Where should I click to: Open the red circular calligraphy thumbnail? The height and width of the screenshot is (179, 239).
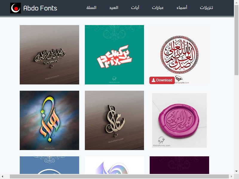tap(179, 55)
